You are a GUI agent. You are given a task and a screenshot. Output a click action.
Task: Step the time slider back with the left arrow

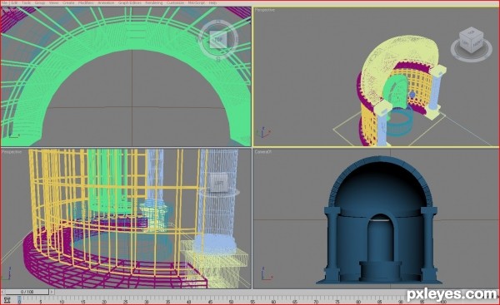2,292
